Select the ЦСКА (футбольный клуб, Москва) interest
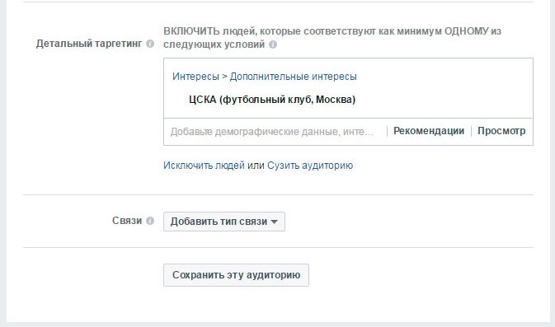Image resolution: width=555 pixels, height=327 pixels. pos(272,100)
